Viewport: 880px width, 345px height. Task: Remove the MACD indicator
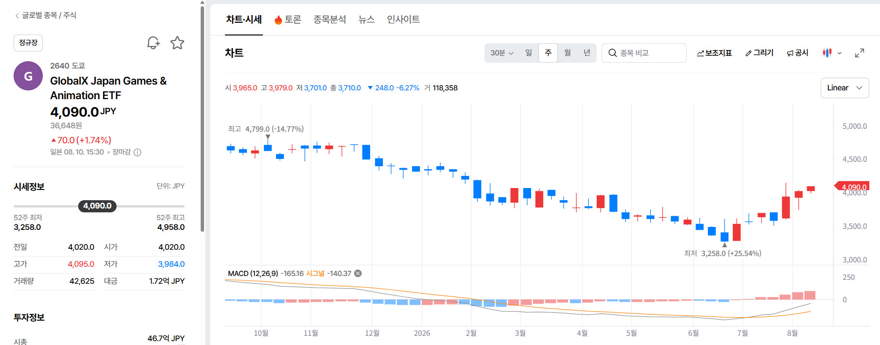[x=358, y=274]
